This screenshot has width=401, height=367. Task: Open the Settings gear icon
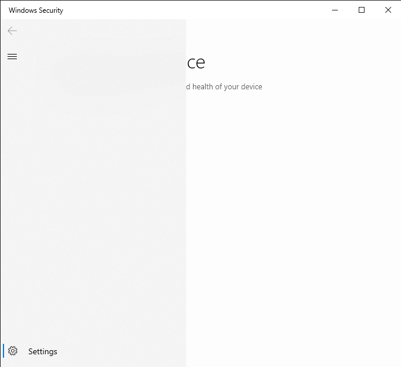click(x=13, y=351)
